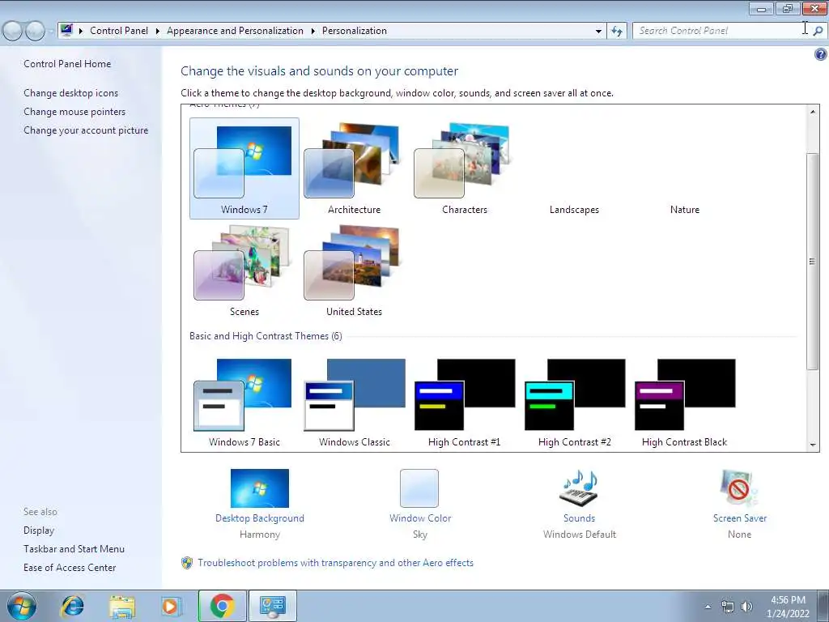Click the theme list scroll down arrow
Viewport: 829px width, 622px height.
[x=813, y=445]
